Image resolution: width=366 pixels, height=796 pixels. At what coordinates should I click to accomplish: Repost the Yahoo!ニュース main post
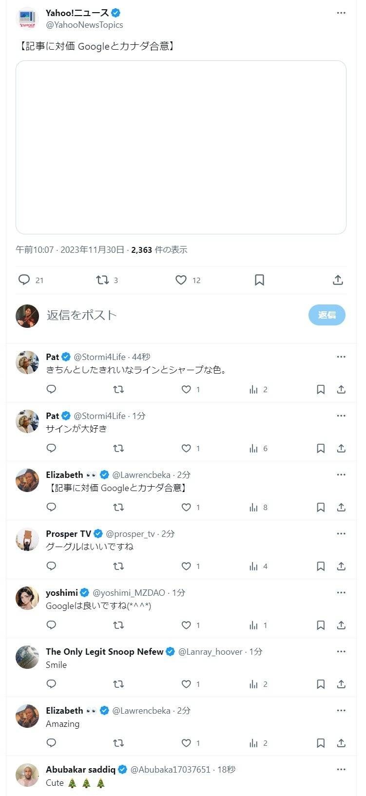click(102, 280)
